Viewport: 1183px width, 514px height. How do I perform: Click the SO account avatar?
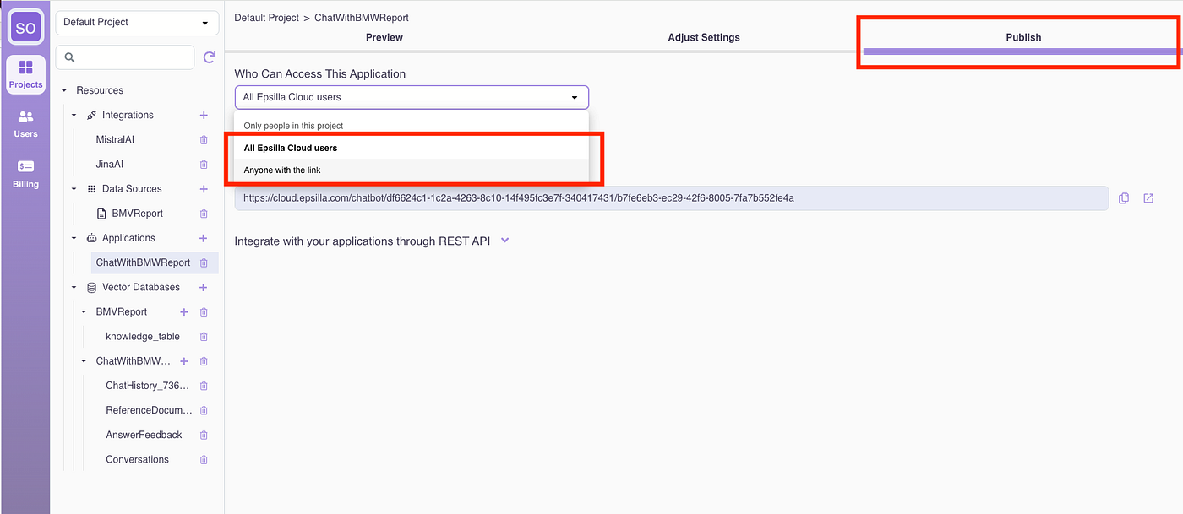(x=25, y=27)
